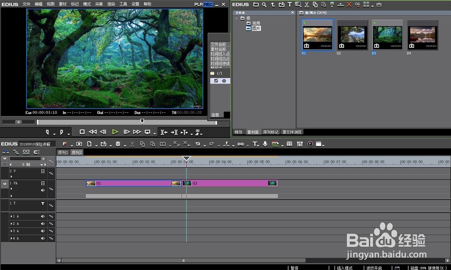Open the Vector scope circular icon

click(x=310, y=144)
